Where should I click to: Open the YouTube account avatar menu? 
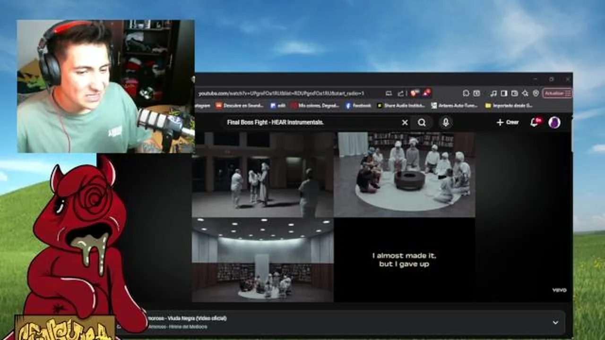[554, 122]
